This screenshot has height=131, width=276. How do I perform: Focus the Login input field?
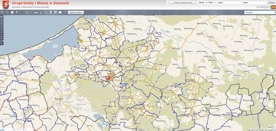(x=232, y=2)
